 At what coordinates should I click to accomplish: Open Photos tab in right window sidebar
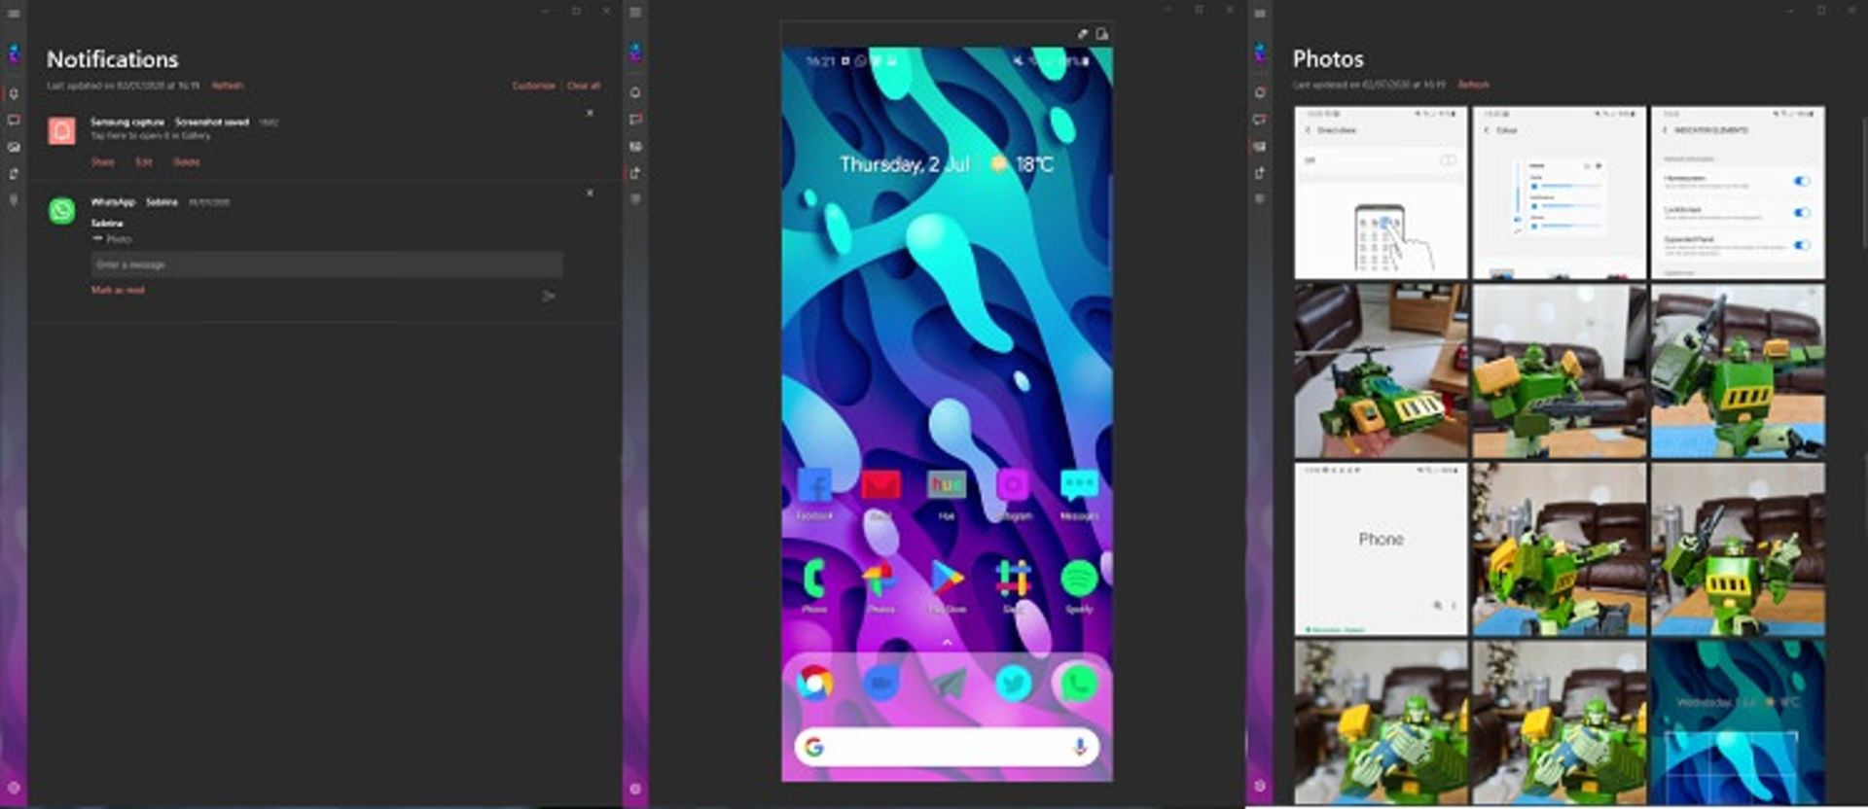point(1260,146)
